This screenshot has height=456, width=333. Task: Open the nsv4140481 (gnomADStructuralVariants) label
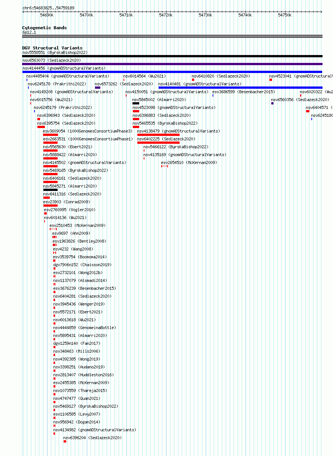200,84
